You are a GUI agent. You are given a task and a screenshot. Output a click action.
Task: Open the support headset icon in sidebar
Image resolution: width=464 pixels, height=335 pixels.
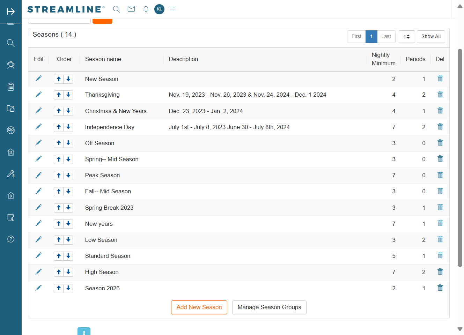[x=11, y=65]
